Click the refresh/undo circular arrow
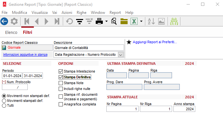Image resolution: width=223 pixels, height=118 pixels. [x=69, y=21]
